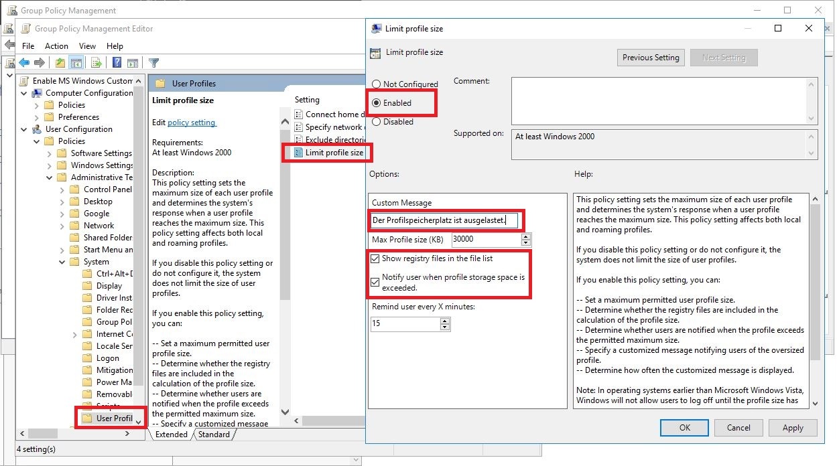Open the Help menu

tap(115, 46)
